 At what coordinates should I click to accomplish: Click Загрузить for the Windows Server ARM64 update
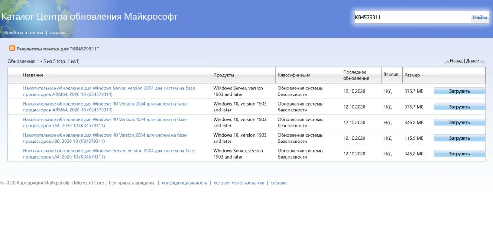point(459,91)
